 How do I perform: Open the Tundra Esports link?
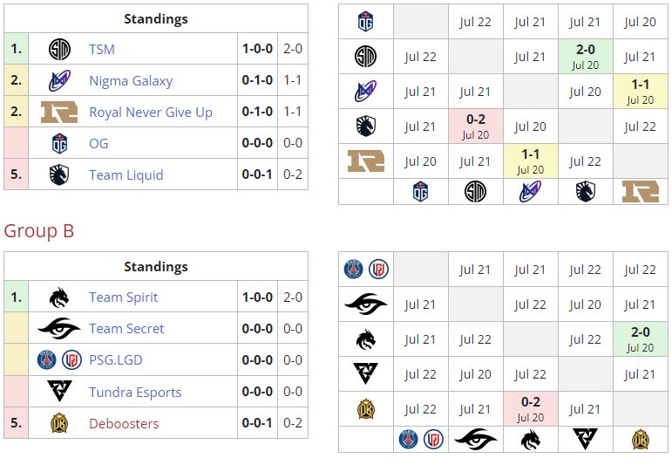point(135,392)
